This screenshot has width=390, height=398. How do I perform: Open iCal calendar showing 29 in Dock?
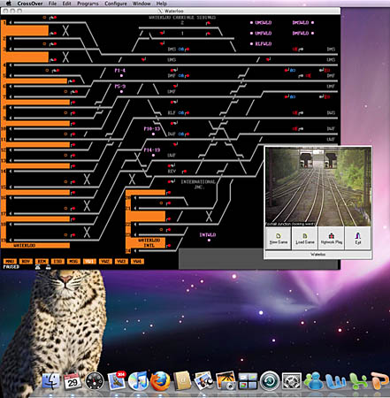click(73, 381)
